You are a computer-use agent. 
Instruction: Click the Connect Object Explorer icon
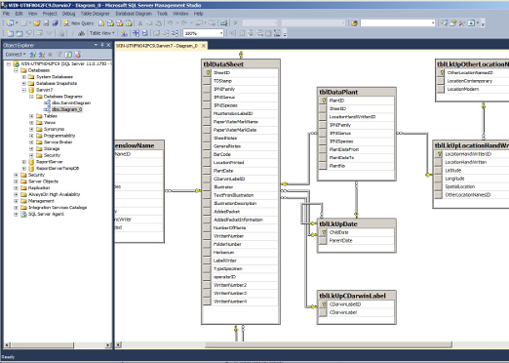(32, 55)
